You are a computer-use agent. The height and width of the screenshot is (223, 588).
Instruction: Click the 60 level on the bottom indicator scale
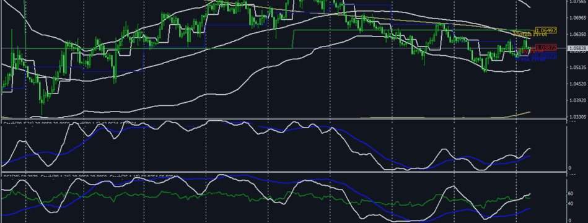pos(571,194)
